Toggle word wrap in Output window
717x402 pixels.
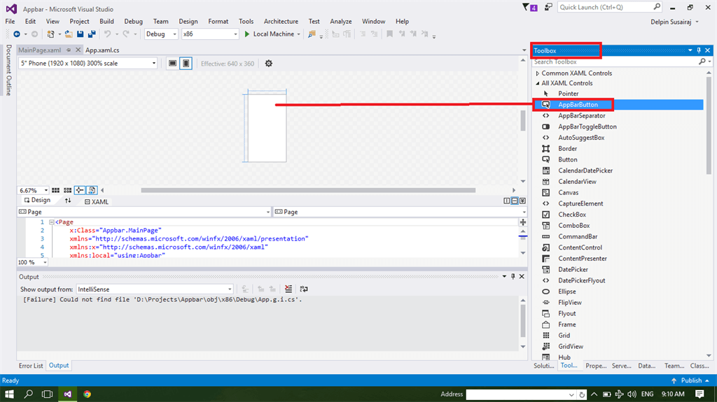click(303, 289)
